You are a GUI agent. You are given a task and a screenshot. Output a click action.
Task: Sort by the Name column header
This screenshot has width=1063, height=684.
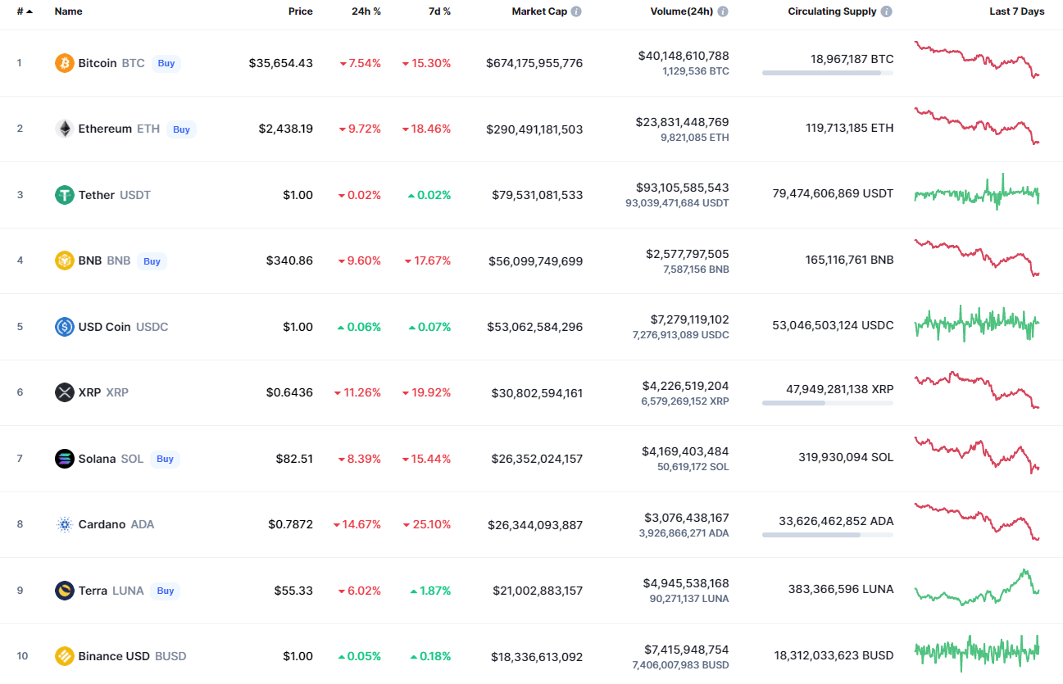pos(68,11)
